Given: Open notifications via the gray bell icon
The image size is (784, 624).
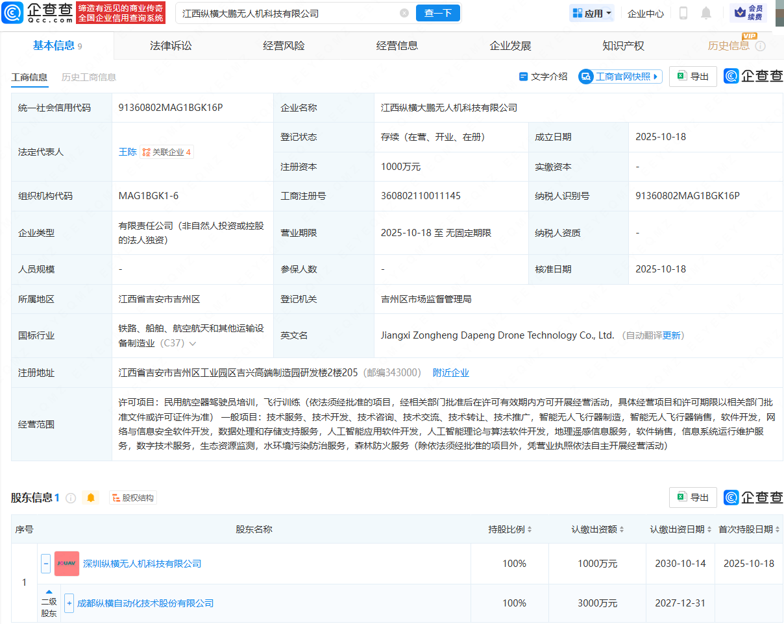Looking at the screenshot, I should pyautogui.click(x=706, y=13).
